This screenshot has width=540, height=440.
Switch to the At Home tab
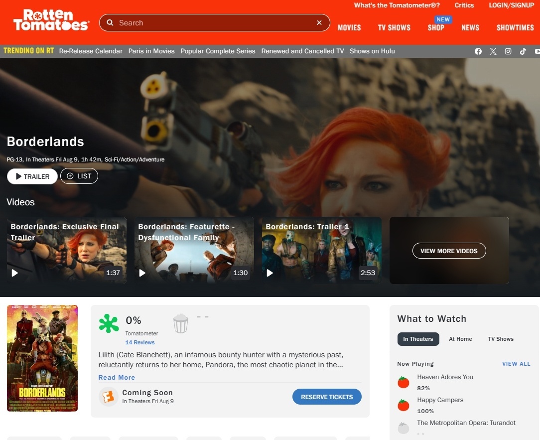coord(460,339)
